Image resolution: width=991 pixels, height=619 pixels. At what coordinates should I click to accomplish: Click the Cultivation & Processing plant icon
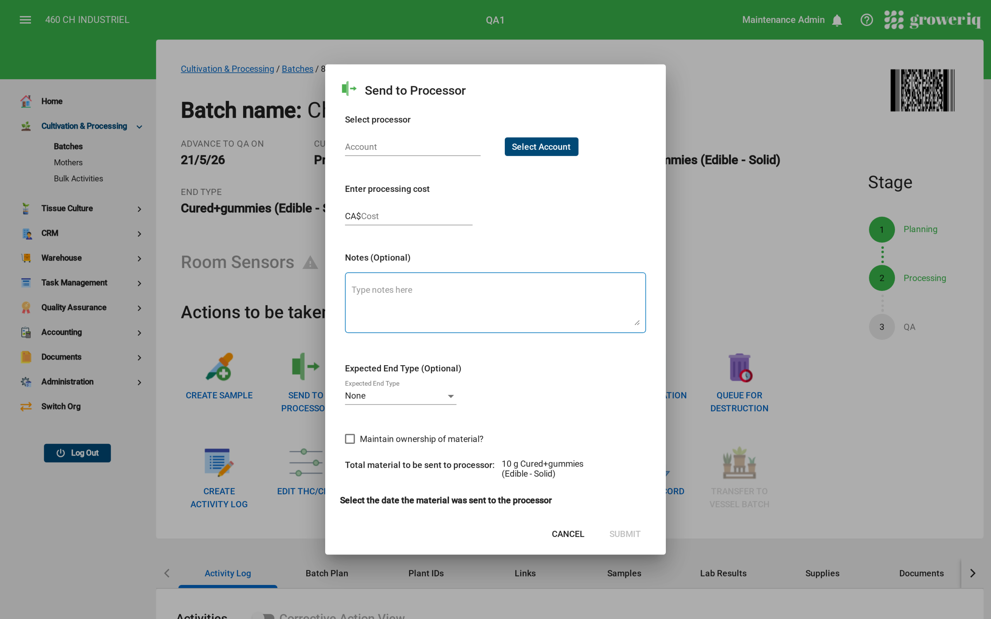(x=26, y=126)
